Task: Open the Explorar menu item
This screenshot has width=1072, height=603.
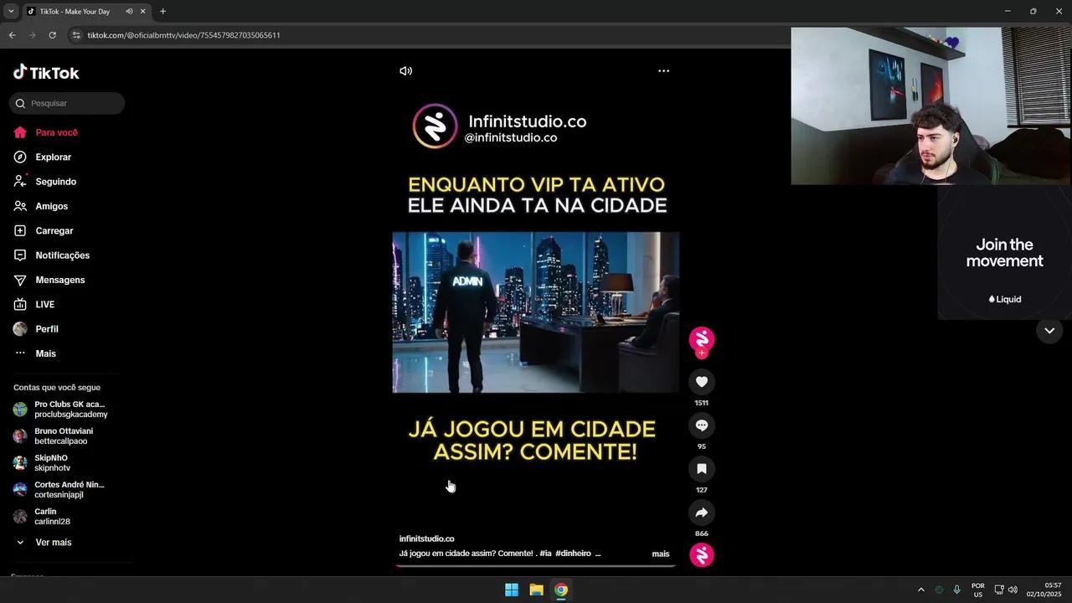Action: click(53, 157)
